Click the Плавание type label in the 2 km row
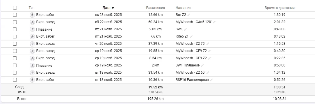 click(x=44, y=66)
